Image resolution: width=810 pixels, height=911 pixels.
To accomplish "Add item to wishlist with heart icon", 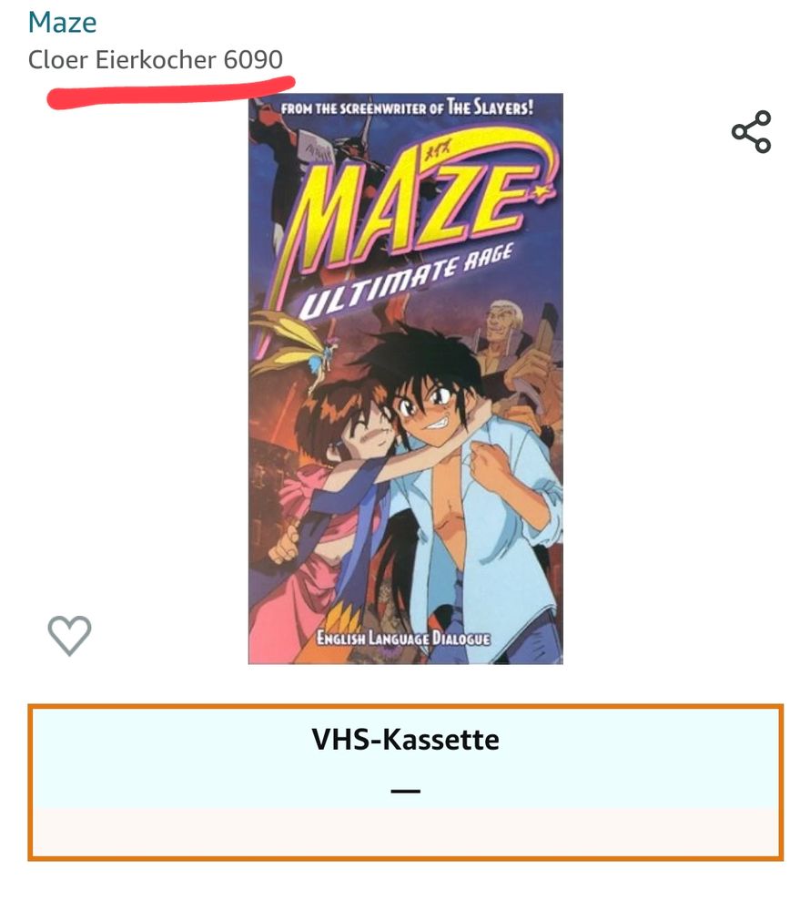I will (69, 635).
